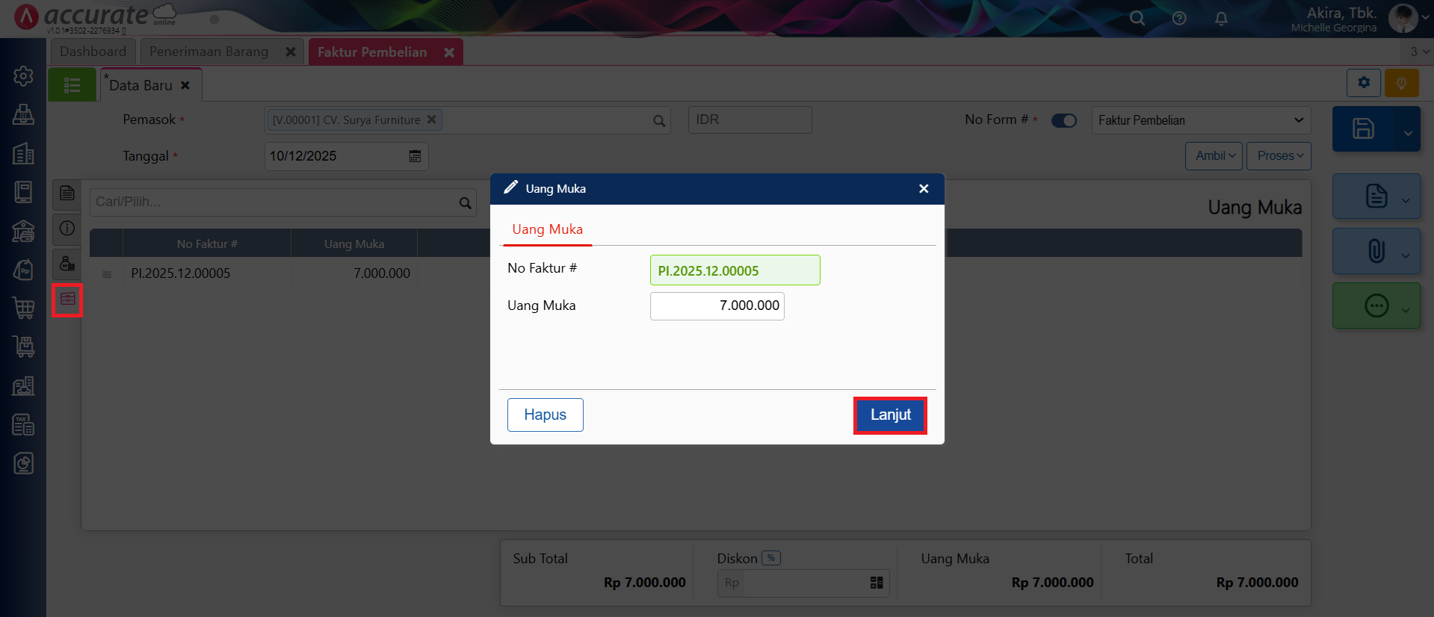Expand the Proses dropdown

point(1279,156)
